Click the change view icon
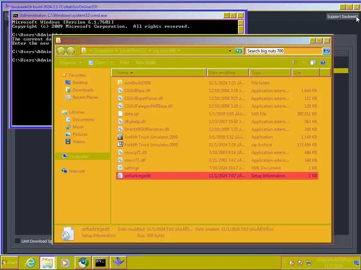This screenshot has width=361, height=270. [295, 63]
